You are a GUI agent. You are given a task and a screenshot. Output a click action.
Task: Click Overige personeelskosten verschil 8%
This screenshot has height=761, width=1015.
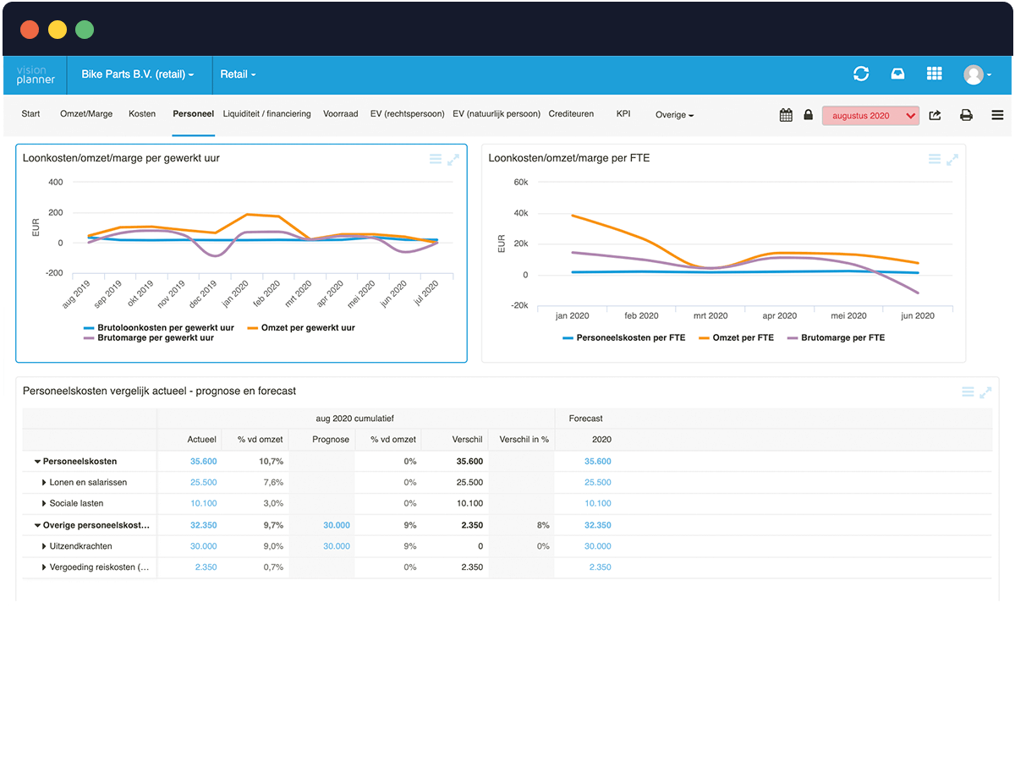[x=542, y=525]
